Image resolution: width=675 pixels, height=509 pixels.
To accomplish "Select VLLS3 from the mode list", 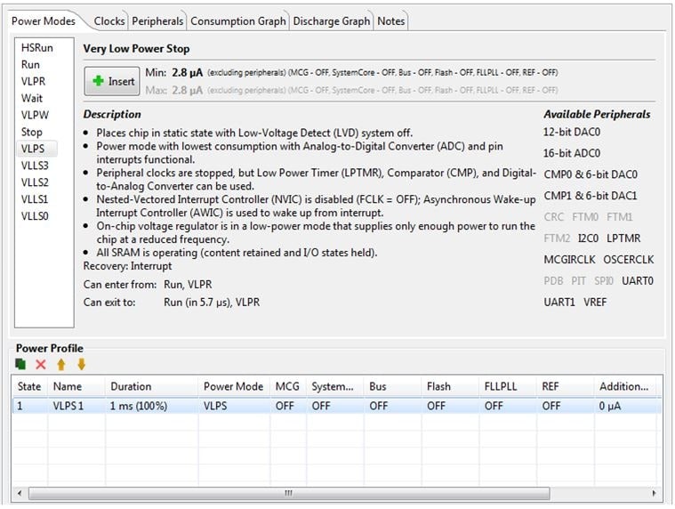I will [36, 166].
